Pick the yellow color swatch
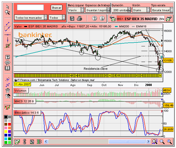Screen dimensions: 176x148 [6, 132]
